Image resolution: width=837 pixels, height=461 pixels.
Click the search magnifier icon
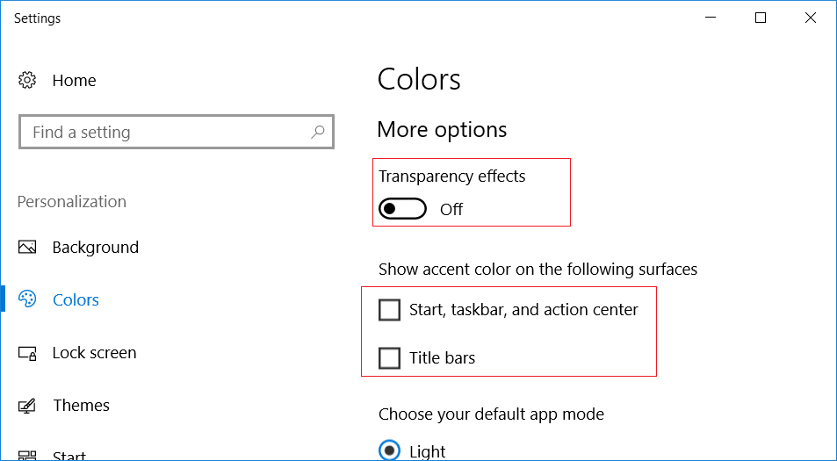pyautogui.click(x=318, y=133)
